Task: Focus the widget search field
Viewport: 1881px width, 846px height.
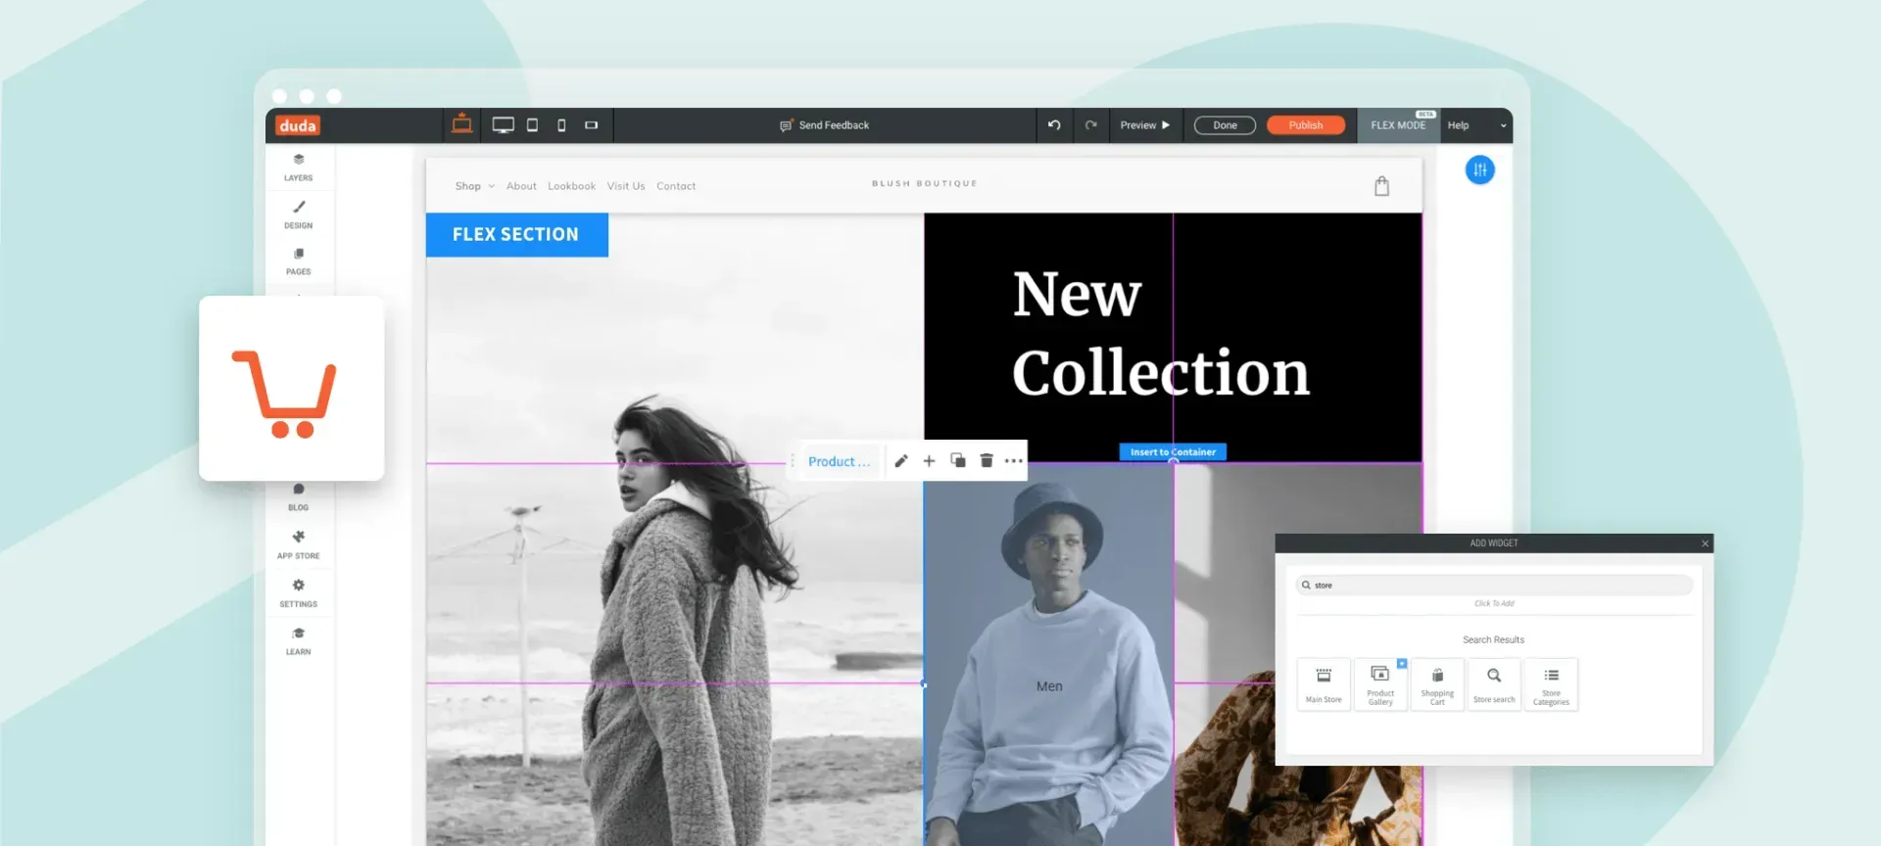Action: pos(1494,586)
